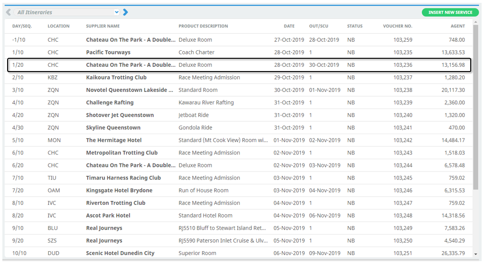
Task: Select Riverton Trotting Club row
Action: (238, 203)
